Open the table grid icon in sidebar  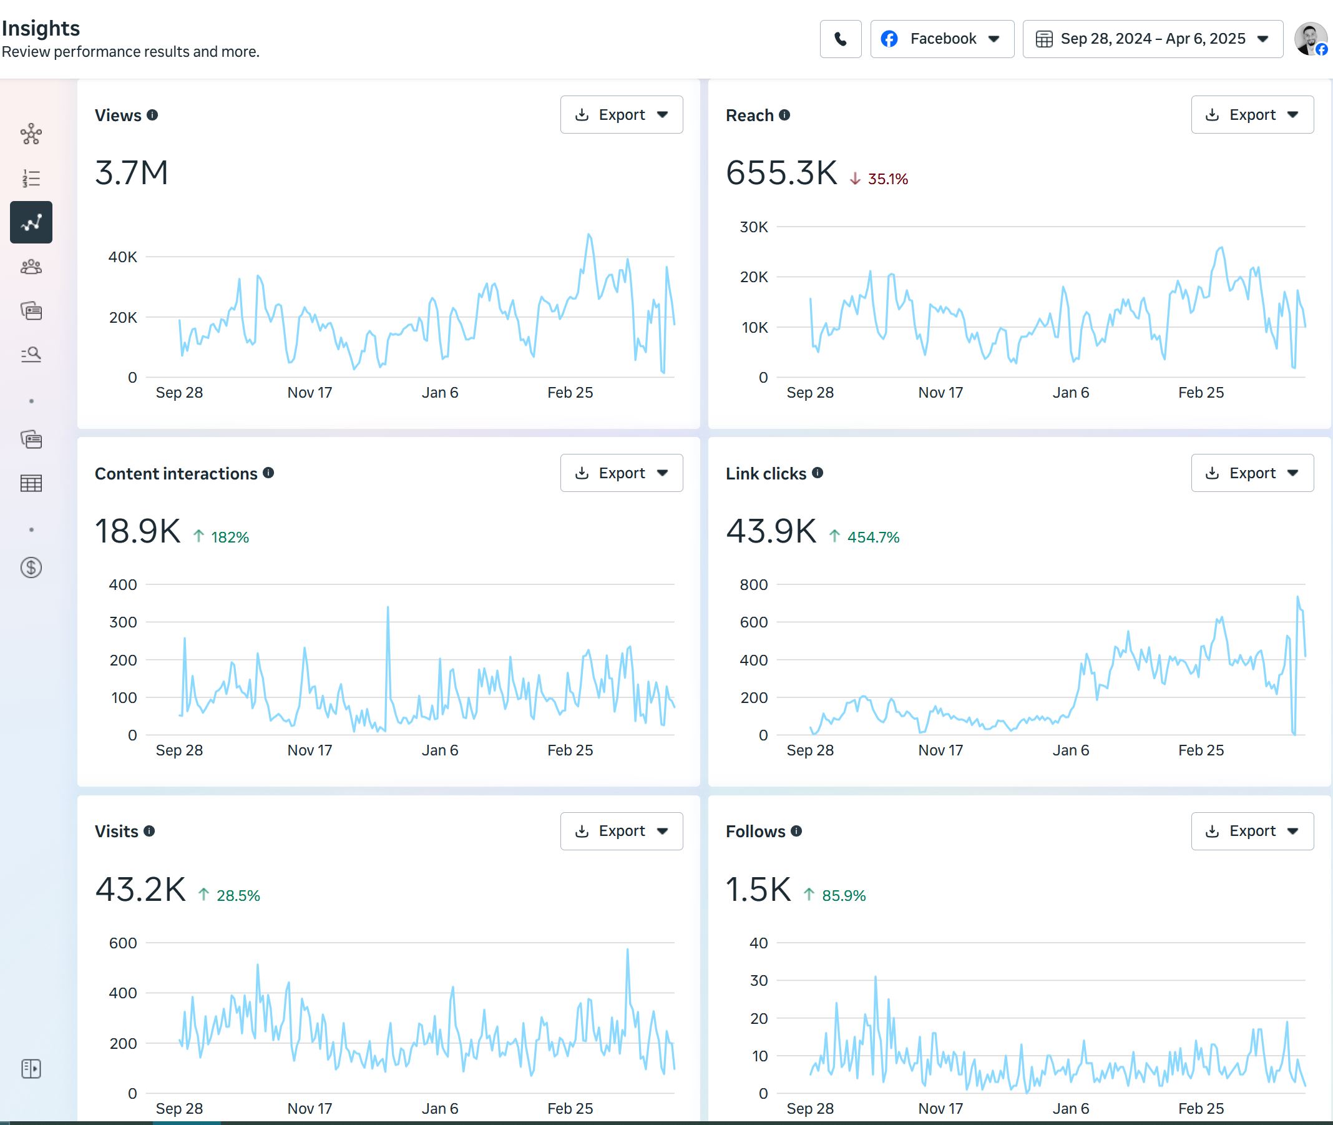click(31, 483)
